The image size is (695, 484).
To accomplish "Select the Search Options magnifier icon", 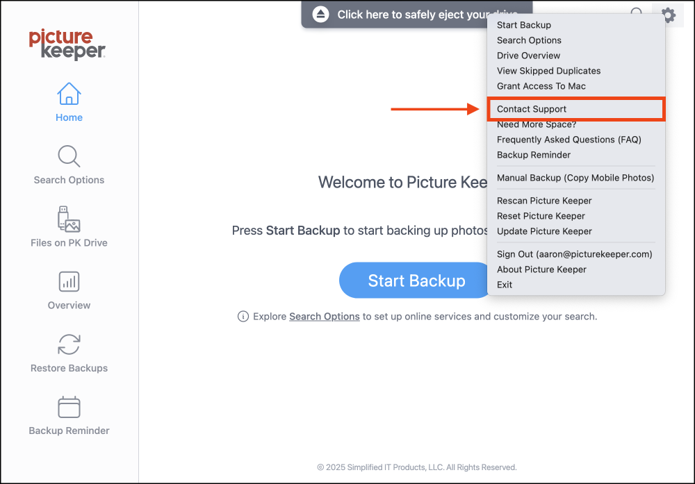I will point(69,156).
